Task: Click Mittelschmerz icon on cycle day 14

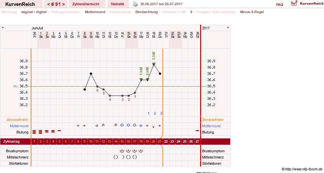Action: pos(116,157)
